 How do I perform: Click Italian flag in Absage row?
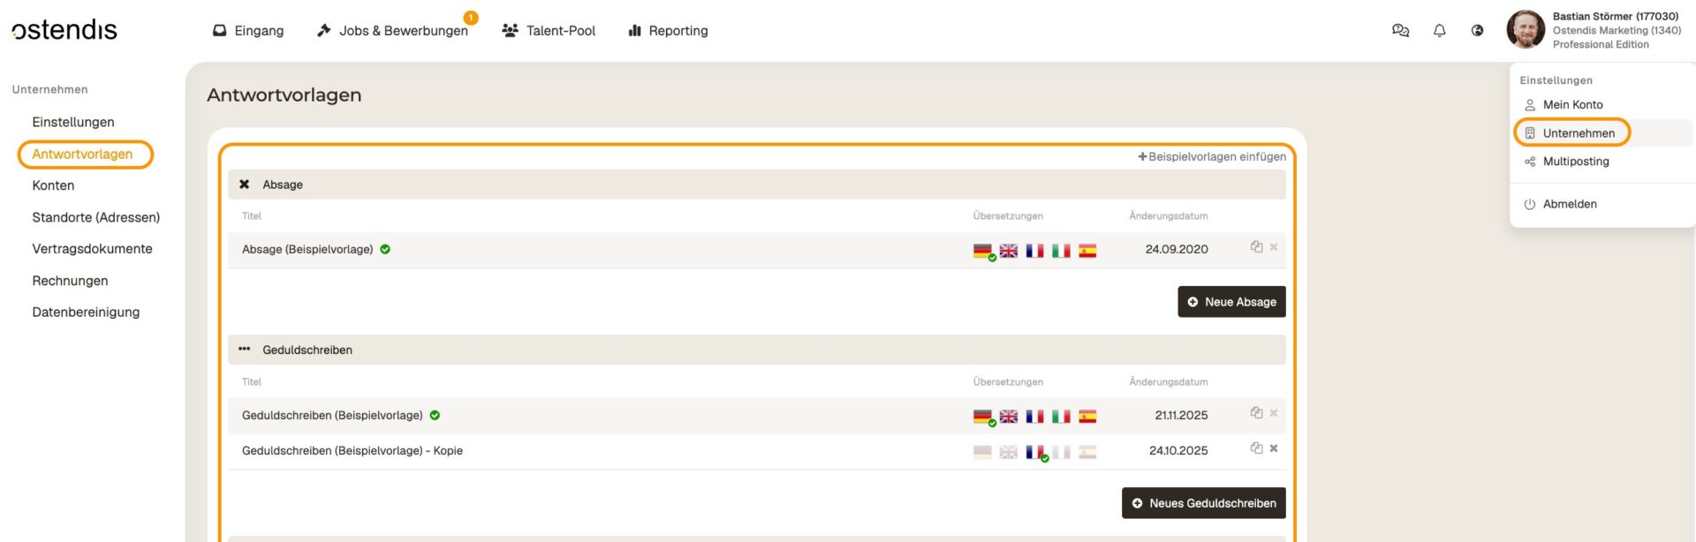[x=1061, y=251]
